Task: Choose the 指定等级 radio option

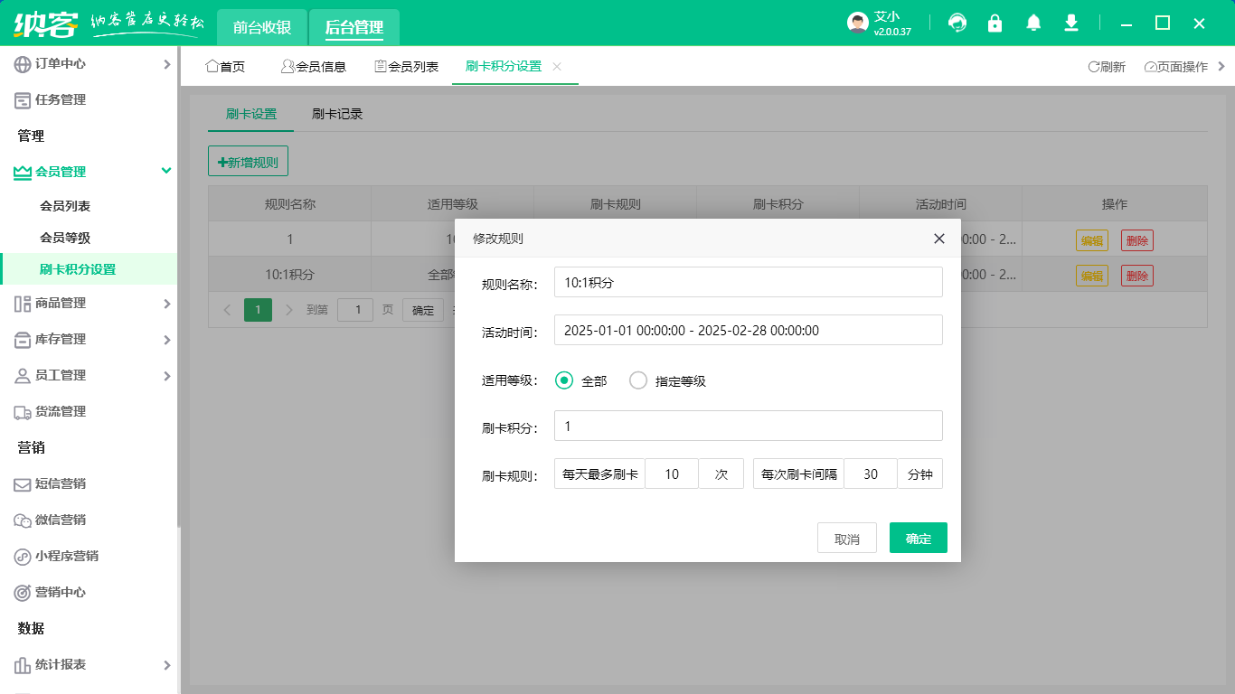Action: [x=638, y=380]
